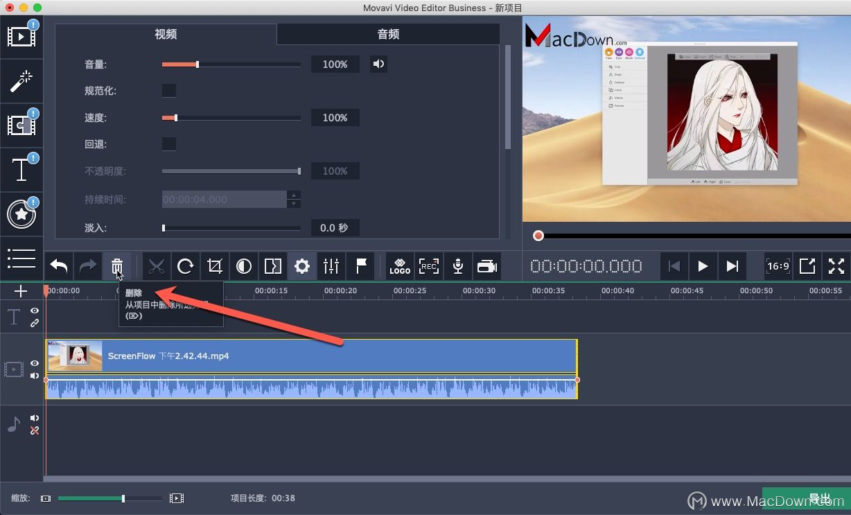Detach preview window
The image size is (851, 515).
pyautogui.click(x=807, y=266)
